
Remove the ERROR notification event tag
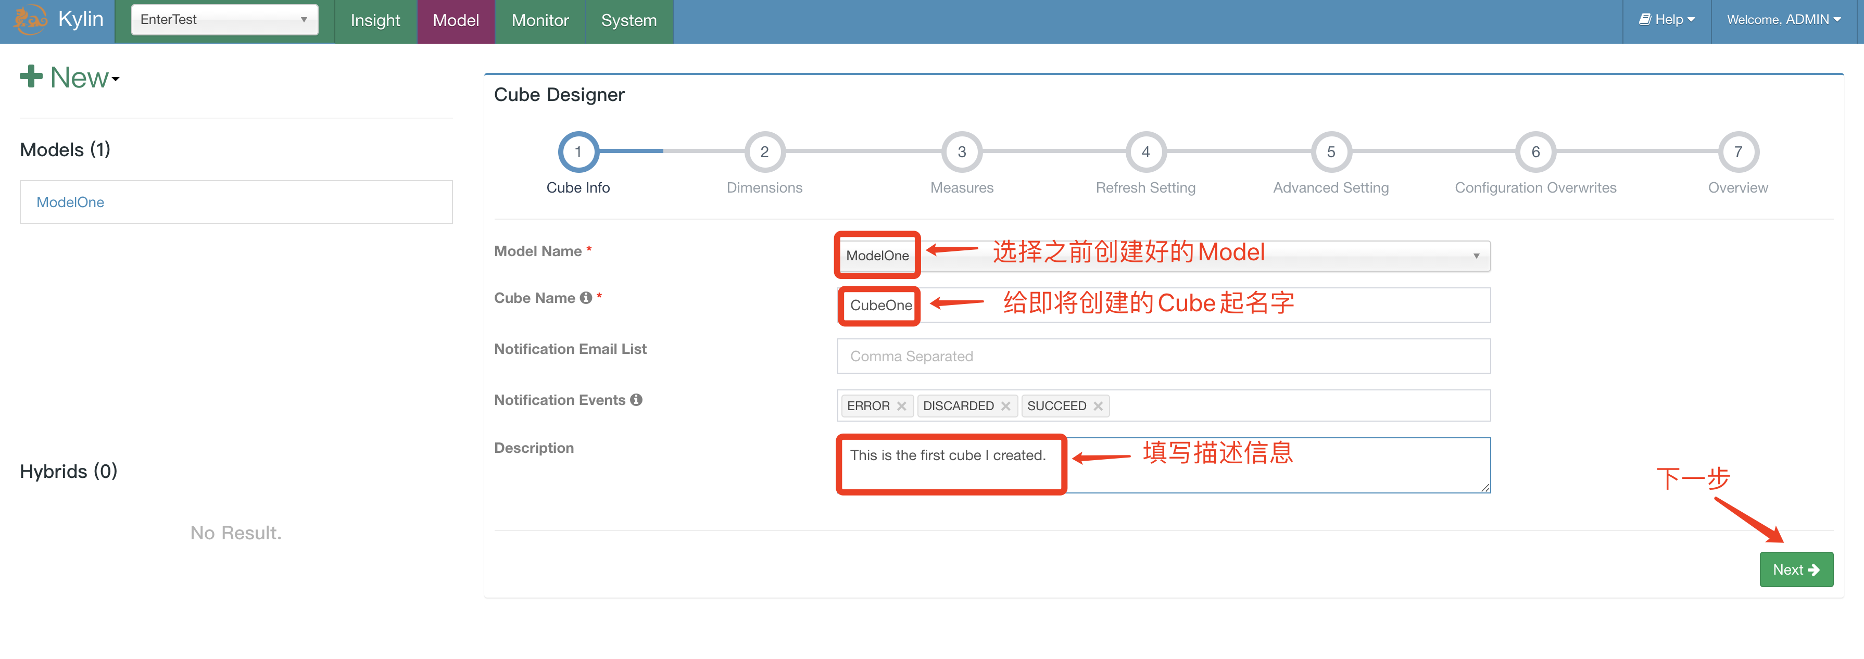click(902, 407)
